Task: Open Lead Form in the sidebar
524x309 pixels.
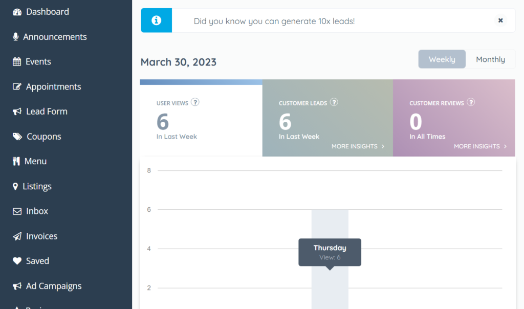Action: coord(47,112)
